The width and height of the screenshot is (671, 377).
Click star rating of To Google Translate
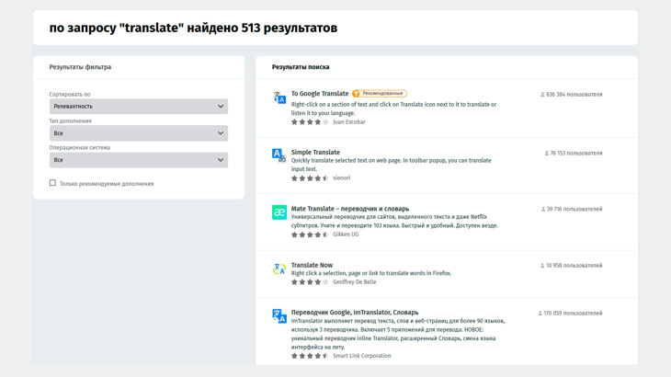(x=310, y=122)
